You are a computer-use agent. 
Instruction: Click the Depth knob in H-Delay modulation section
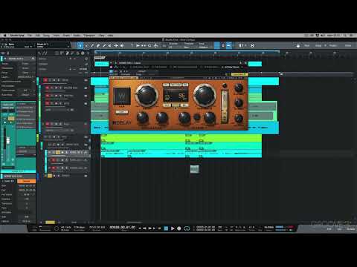tap(143, 117)
